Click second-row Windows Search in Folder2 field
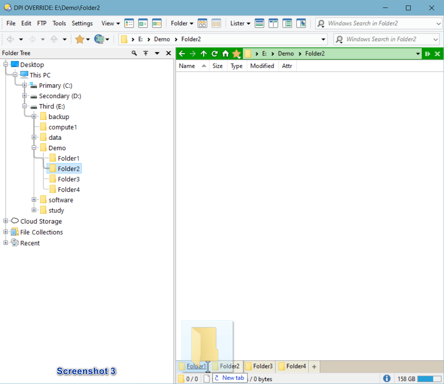This screenshot has height=384, width=444. pos(387,39)
